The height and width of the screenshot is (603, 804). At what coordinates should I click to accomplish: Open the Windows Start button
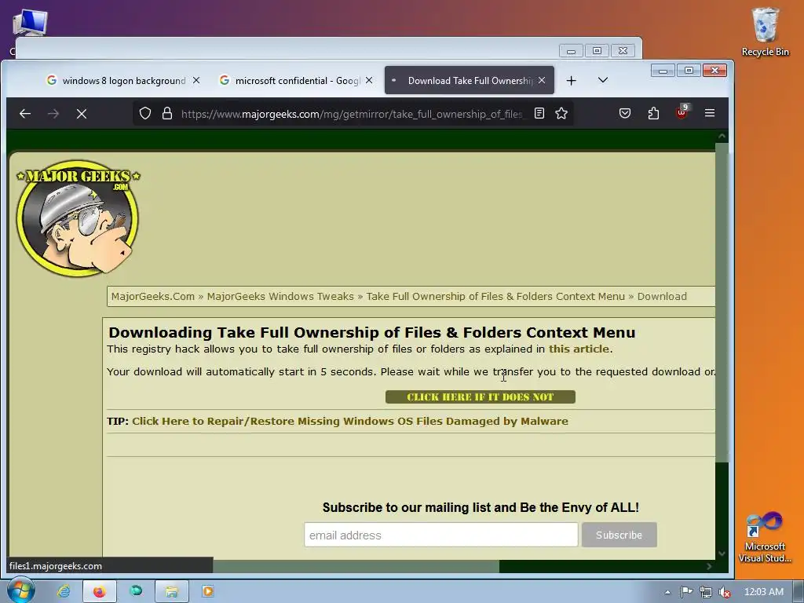pos(21,590)
